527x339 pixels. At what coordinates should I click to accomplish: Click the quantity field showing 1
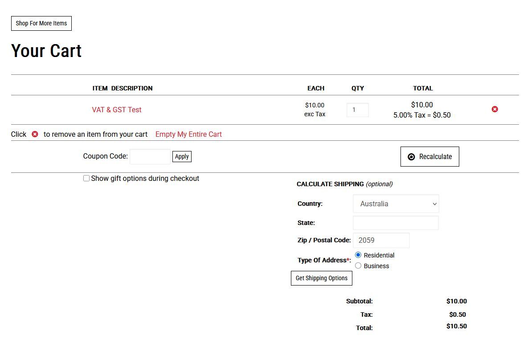point(357,110)
